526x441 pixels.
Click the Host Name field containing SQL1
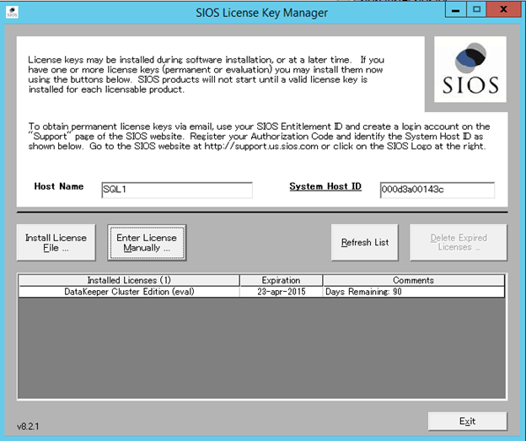175,190
